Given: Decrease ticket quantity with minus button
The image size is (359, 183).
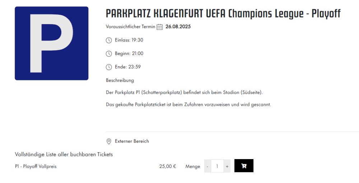Looking at the screenshot, I should point(208,166).
